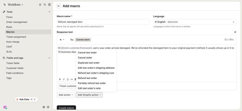Click the ticket.customer.firstname variable

pyautogui.click(x=77, y=48)
